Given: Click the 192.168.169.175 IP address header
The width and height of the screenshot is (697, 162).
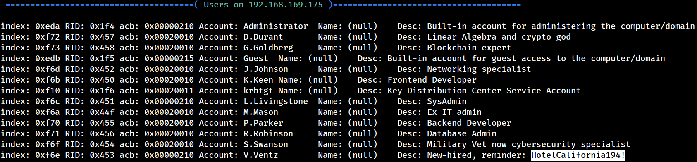Looking at the screenshot, I should [x=286, y=5].
